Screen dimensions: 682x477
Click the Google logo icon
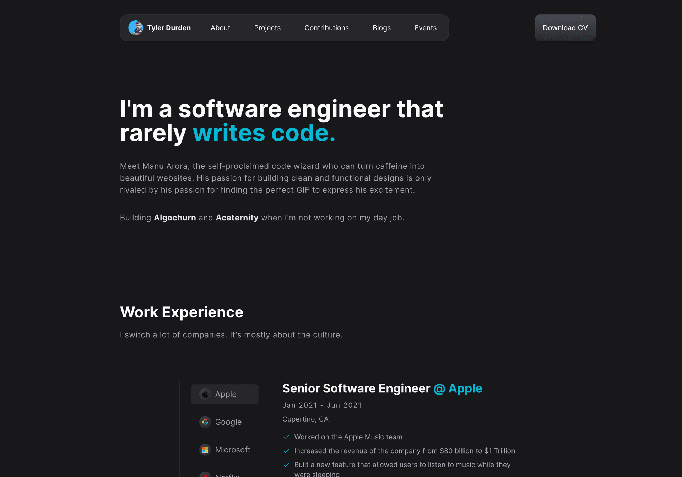pyautogui.click(x=205, y=422)
